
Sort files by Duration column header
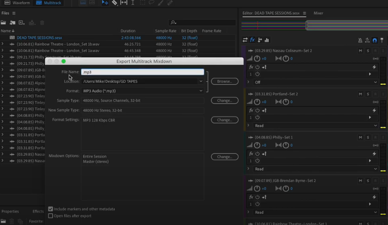(128, 31)
